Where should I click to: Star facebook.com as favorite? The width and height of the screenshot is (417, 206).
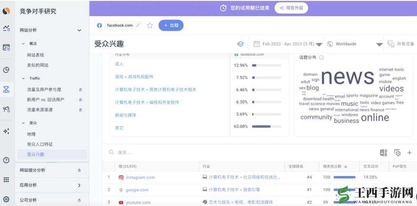[150, 25]
